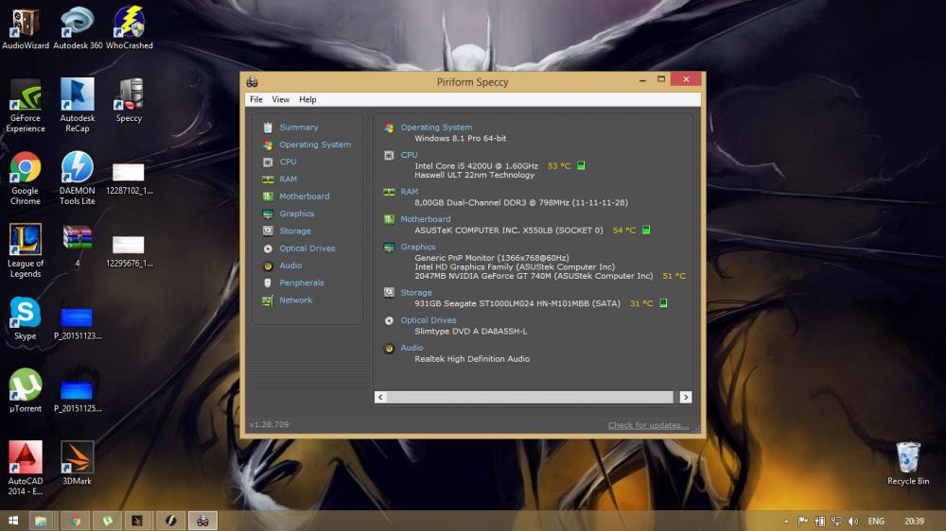Screen dimensions: 946x531
Task: Click the GeForce GT 740M 51 °C reading
Action: tap(674, 276)
